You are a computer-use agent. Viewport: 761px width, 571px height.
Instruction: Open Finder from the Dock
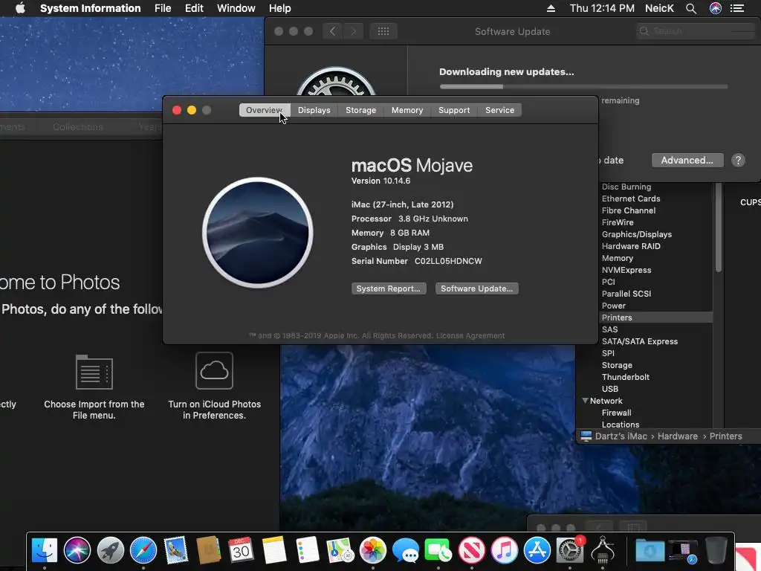pyautogui.click(x=44, y=550)
